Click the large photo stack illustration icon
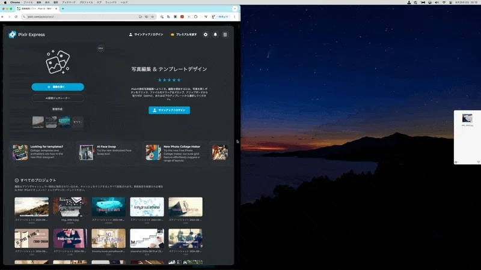481x270 pixels. point(58,62)
